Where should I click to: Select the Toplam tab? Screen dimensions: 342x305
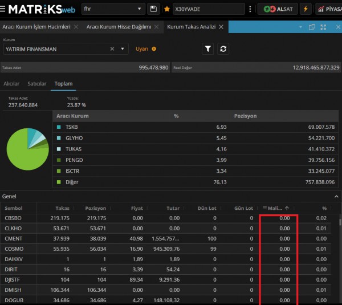[x=63, y=84]
